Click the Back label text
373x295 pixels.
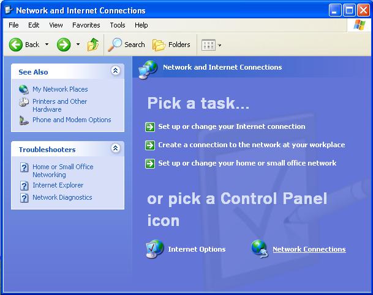click(32, 45)
